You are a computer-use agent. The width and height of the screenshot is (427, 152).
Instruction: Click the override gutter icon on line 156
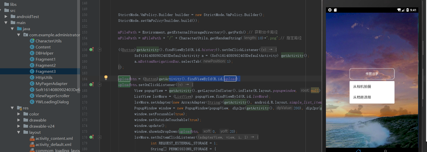[92, 49]
